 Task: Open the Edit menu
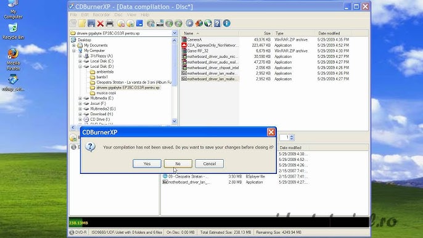[x=84, y=15]
